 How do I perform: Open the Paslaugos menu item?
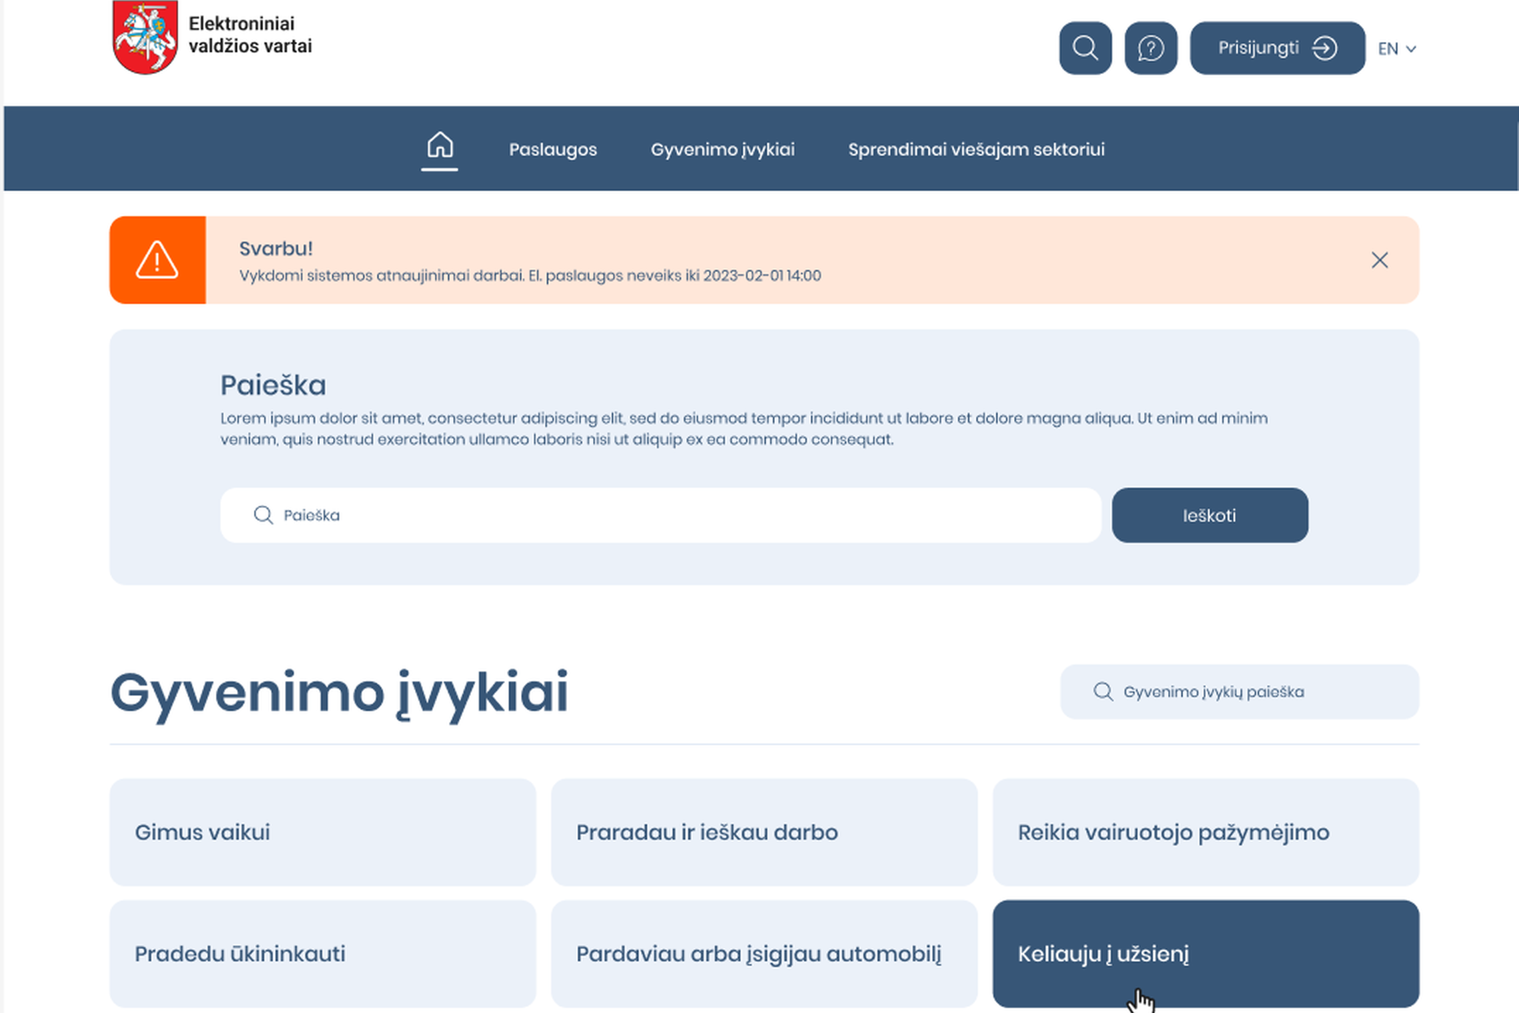553,149
